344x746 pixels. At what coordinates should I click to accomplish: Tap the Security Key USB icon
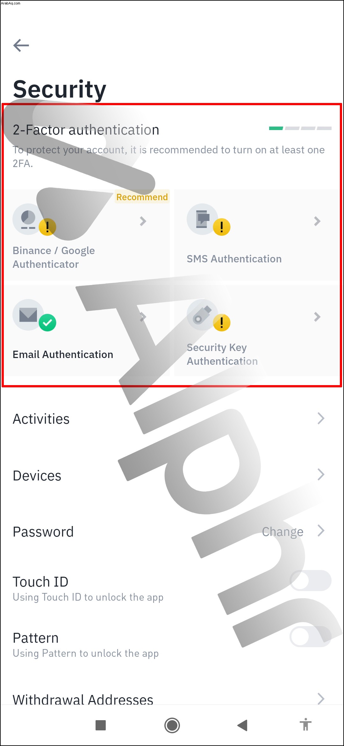(x=202, y=315)
